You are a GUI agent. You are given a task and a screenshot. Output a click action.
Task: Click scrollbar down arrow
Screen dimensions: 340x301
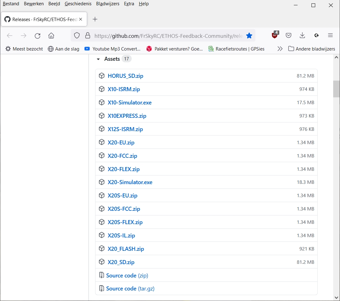point(336,297)
